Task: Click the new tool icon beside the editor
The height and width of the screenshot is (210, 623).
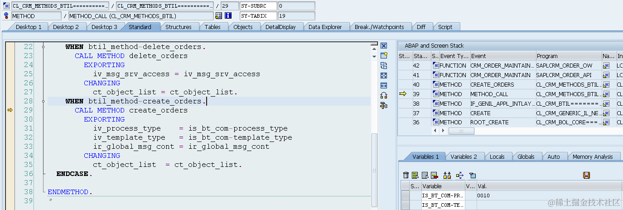Action: (x=384, y=56)
